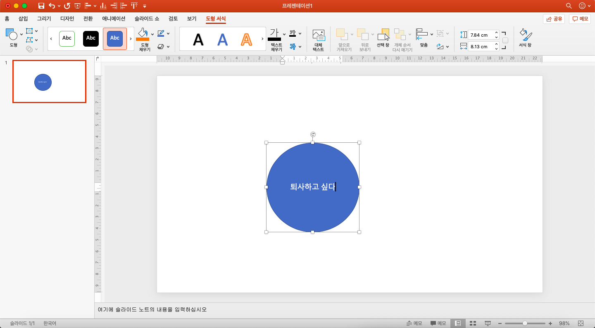Viewport: 595px width, 328px height.
Task: Click the shape effects icon
Action: (161, 47)
